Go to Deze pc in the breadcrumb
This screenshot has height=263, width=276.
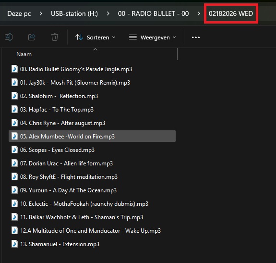click(19, 13)
